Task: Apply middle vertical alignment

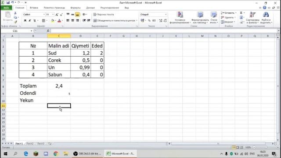Action: (72, 14)
